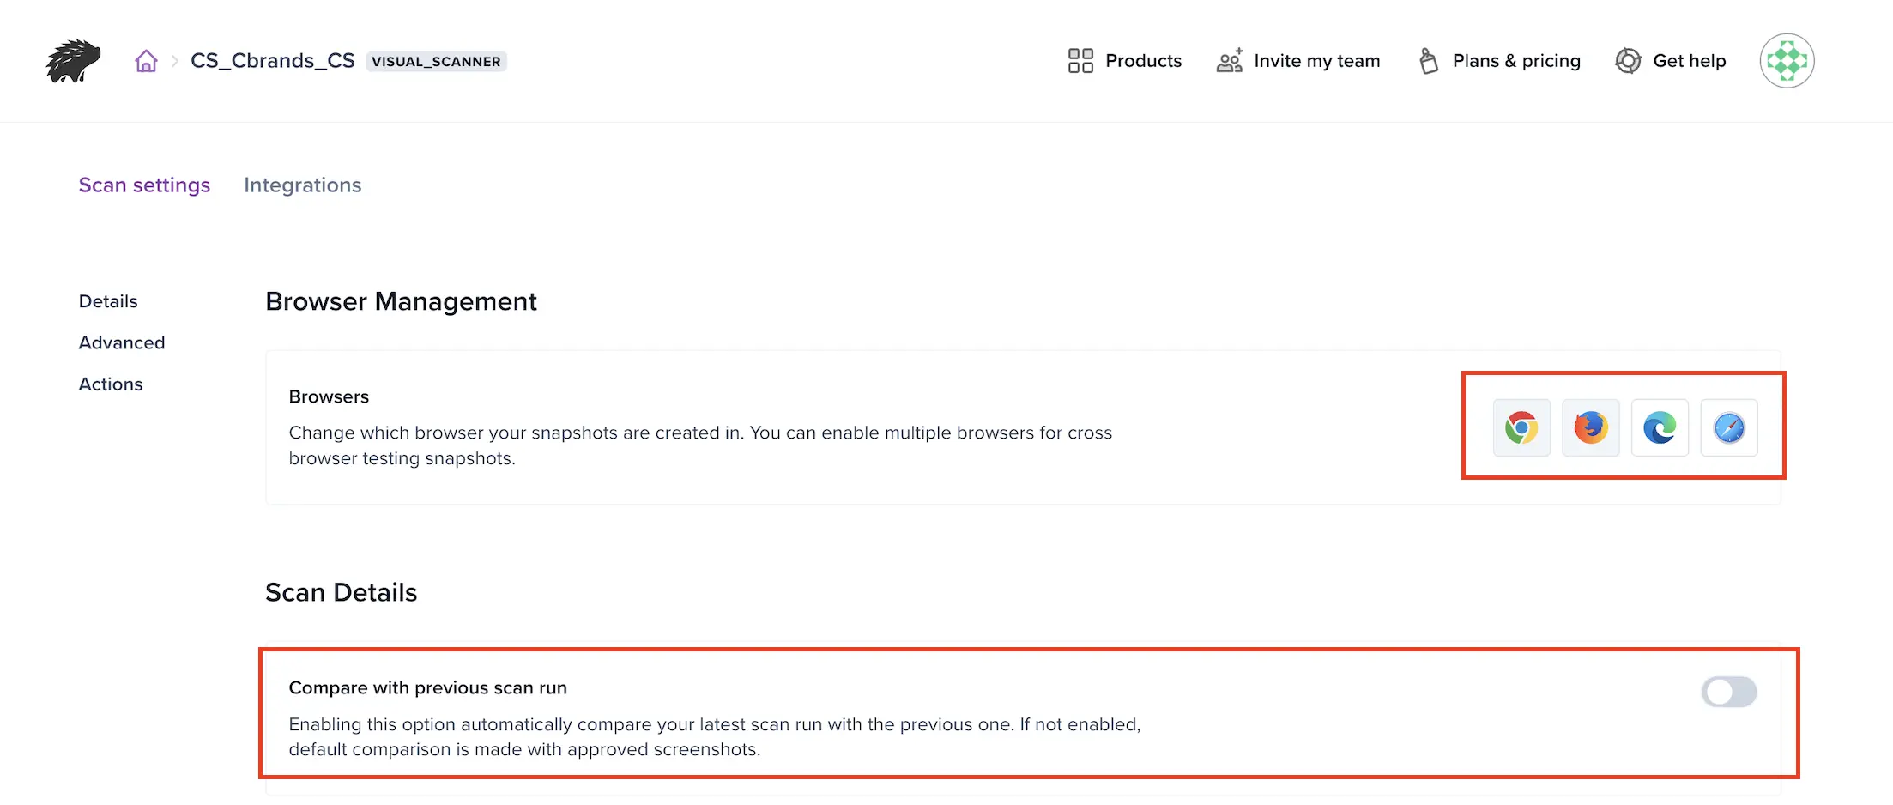Open the Get help lifebuoy icon

[1628, 61]
